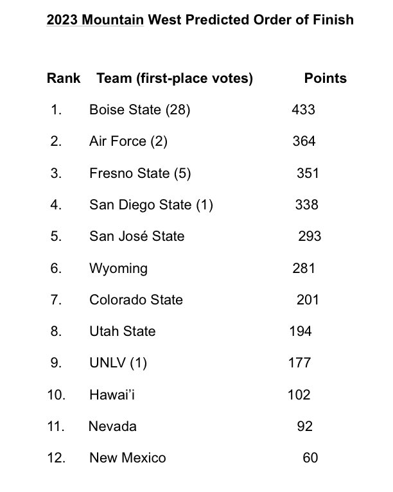Screen dimensions: 393x492
Task: Click the San Diego State (1) entry
Action: (151, 205)
